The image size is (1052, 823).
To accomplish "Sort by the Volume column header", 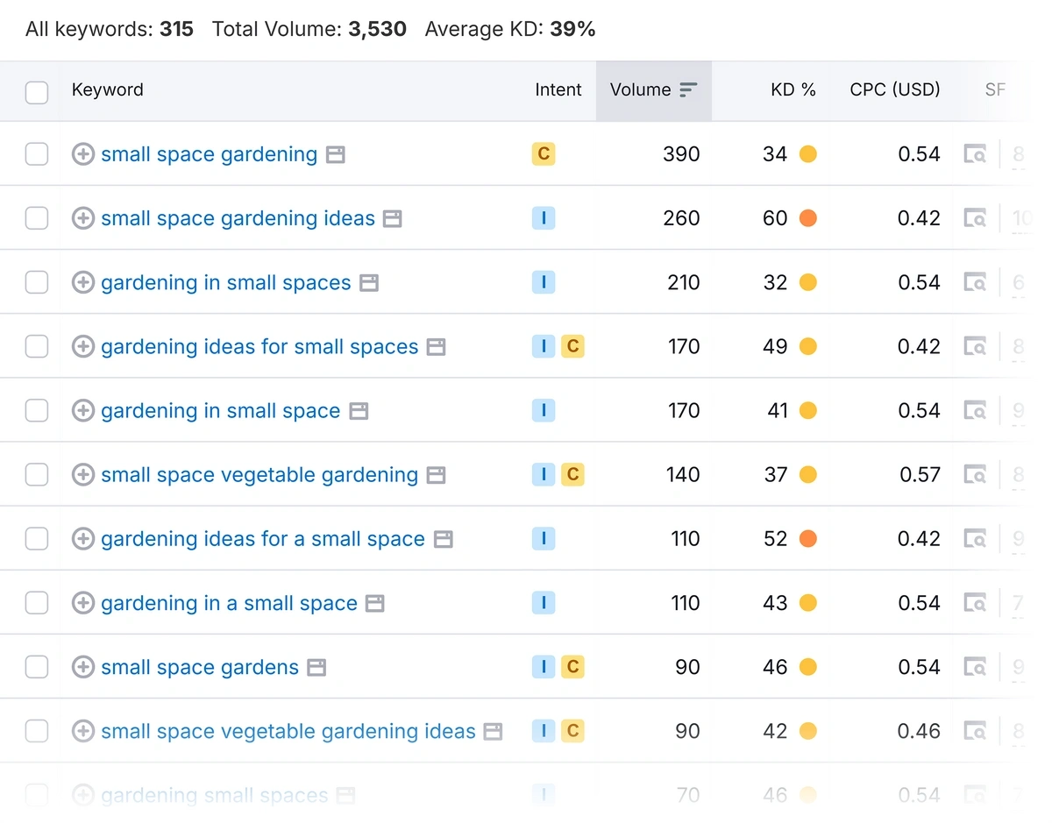I will [654, 90].
